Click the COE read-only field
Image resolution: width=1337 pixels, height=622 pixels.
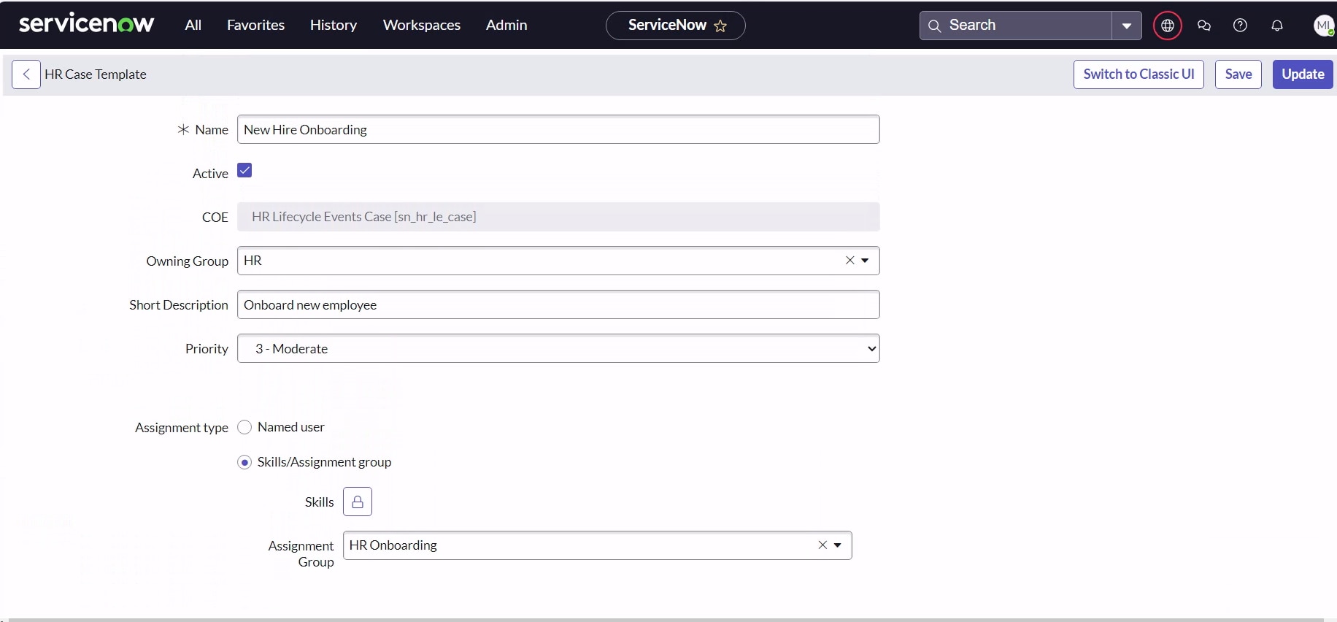point(558,217)
